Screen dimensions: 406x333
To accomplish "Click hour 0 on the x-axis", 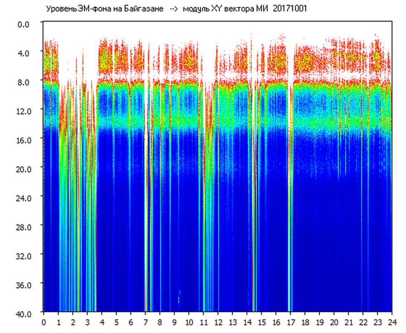I will tap(44, 322).
